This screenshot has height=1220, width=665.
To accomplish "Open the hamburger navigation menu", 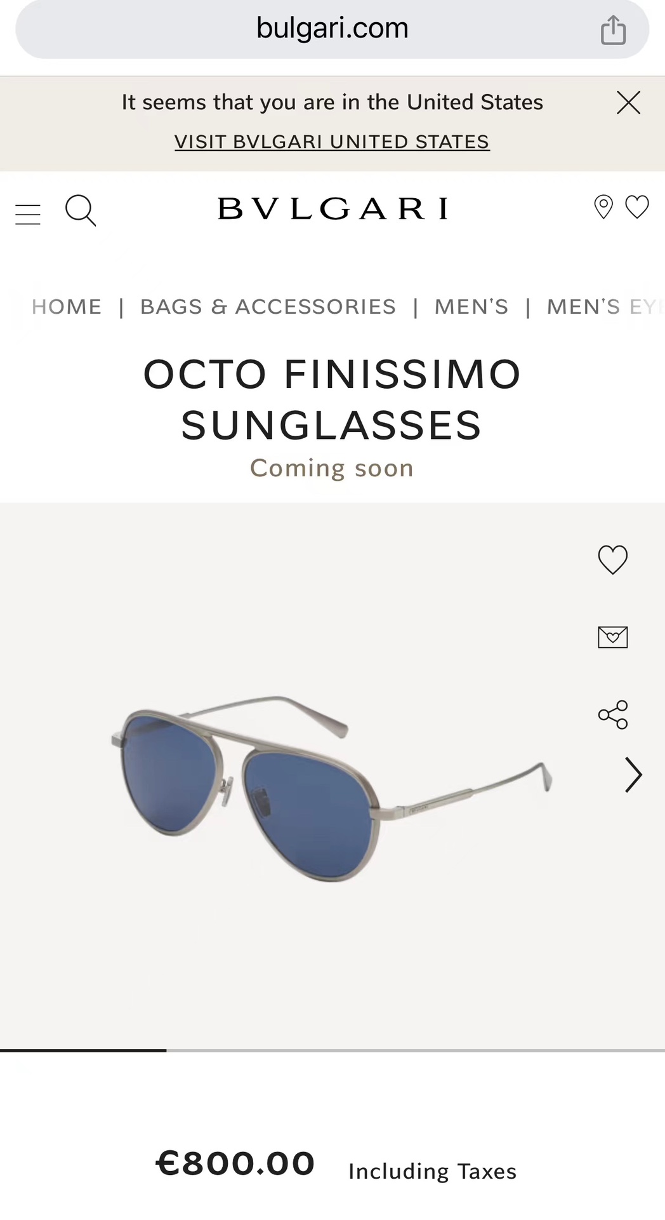I will point(28,215).
